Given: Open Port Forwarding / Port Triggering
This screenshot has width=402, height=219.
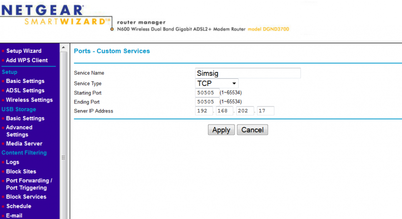Looking at the screenshot, I should pos(29,184).
